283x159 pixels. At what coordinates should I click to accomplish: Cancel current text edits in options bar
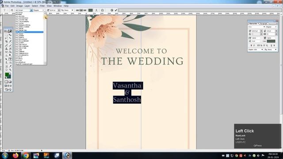click(x=112, y=10)
